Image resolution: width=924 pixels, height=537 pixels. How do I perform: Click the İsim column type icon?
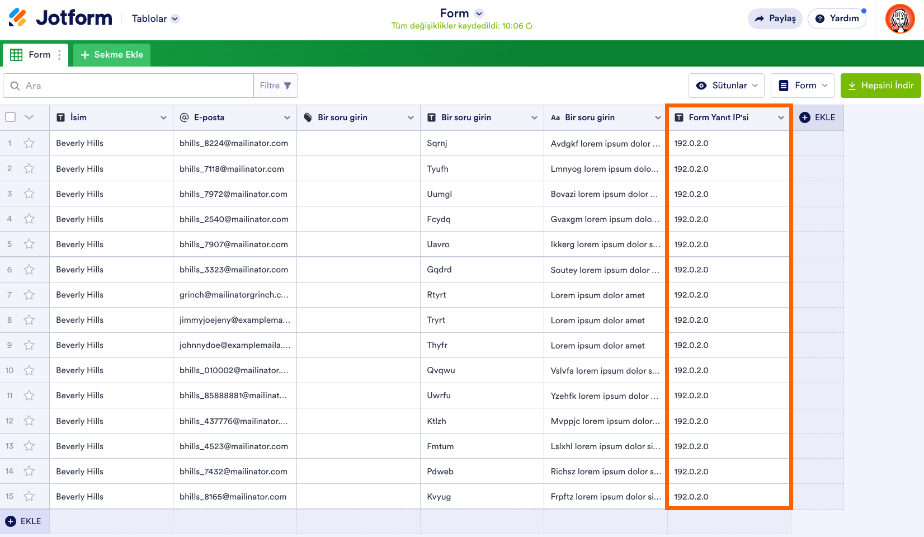tap(61, 117)
